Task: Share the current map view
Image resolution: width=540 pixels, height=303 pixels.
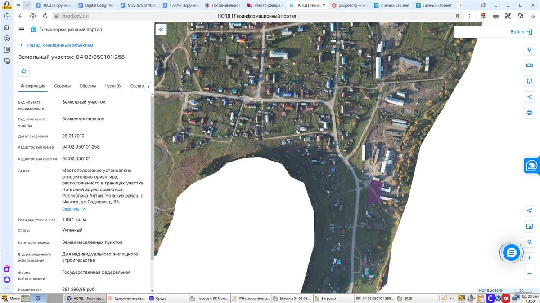Action: 529,97
